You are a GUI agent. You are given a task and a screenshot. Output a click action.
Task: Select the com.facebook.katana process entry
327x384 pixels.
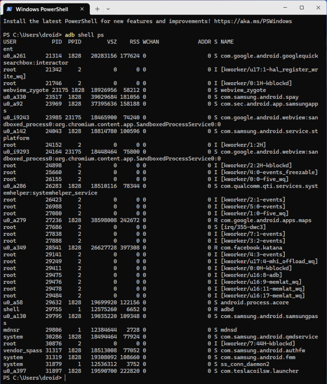coord(251,247)
